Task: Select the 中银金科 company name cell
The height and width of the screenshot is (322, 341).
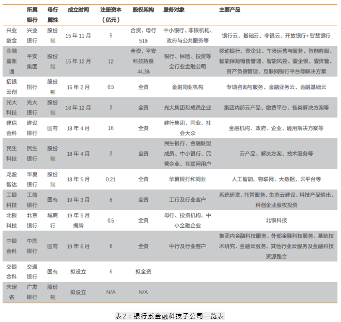Action: pyautogui.click(x=11, y=246)
